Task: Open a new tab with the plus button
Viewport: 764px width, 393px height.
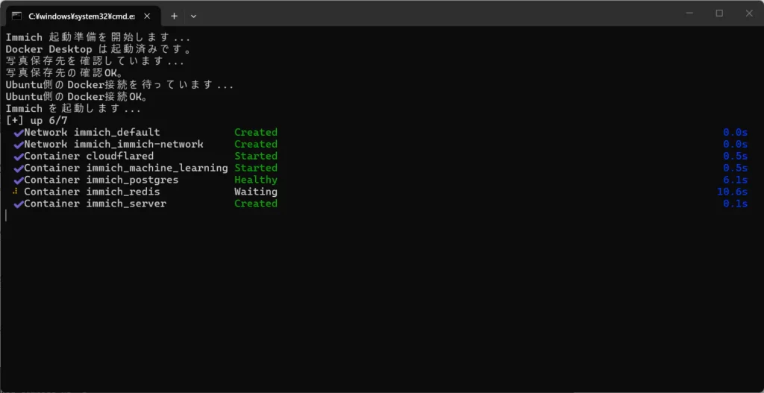Action: (174, 16)
